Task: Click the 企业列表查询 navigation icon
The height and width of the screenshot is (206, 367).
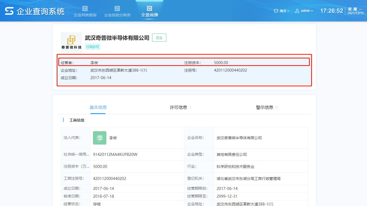Action: (x=85, y=8)
